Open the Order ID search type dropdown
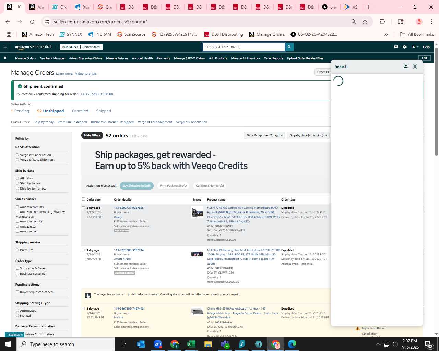439x351 pixels. click(x=323, y=72)
